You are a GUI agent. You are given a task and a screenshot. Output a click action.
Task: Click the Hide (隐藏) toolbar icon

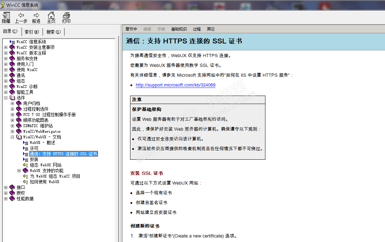coord(6,15)
